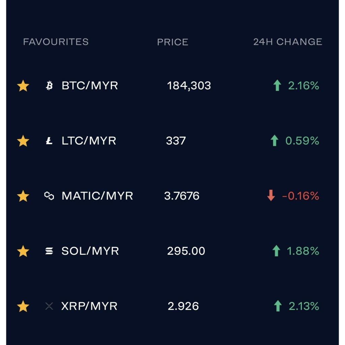Click the Litecoin coin icon
The image size is (345, 345).
(x=49, y=141)
